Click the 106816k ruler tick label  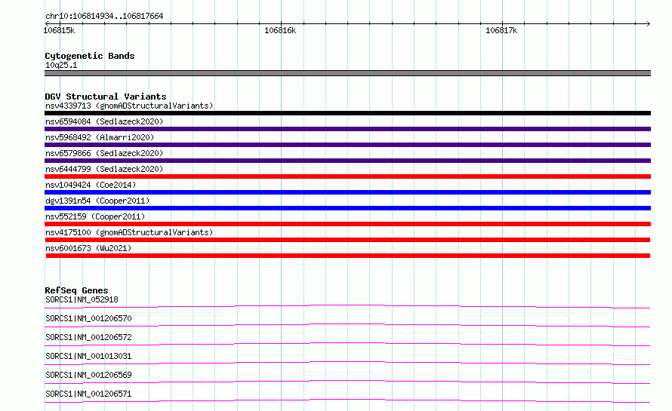[280, 30]
